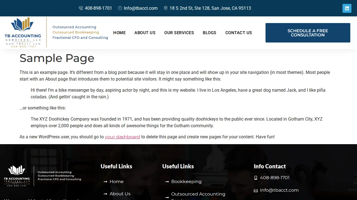Open the 18 S 2nd St address link
The width and height of the screenshot is (357, 200).
coord(210,8)
